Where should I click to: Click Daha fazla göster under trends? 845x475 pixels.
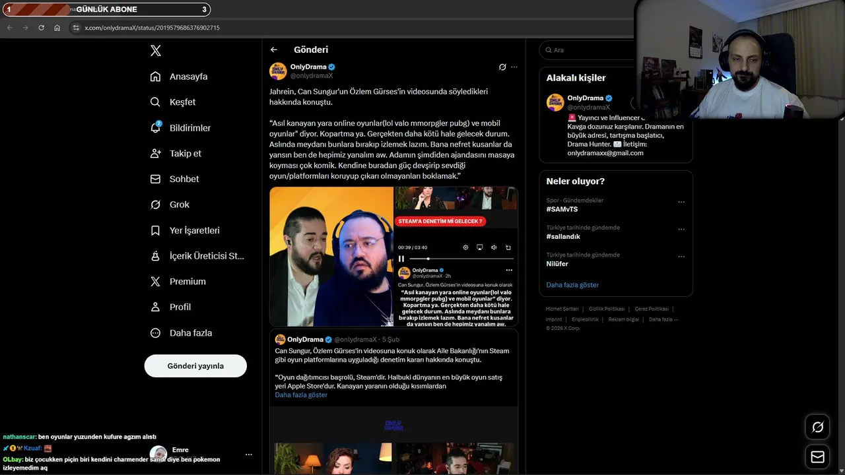572,285
